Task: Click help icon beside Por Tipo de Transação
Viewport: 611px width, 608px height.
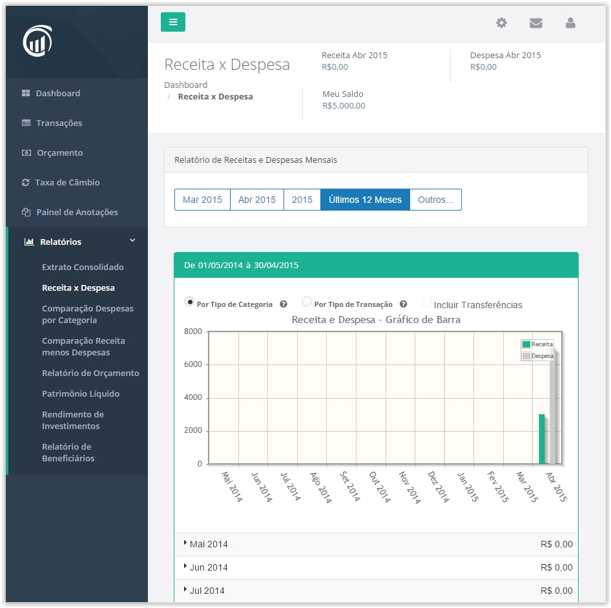Action: tap(404, 304)
